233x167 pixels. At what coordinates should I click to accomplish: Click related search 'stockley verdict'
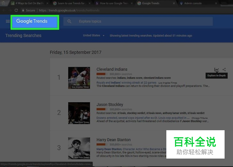click(x=136, y=113)
